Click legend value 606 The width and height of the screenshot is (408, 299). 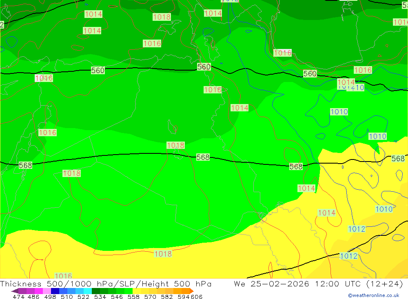click(197, 297)
